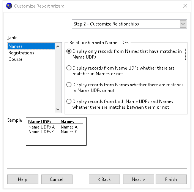
Task: Click the Finish button
Action: pos(171,179)
